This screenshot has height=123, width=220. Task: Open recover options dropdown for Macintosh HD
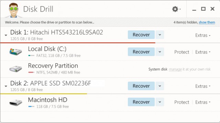(160, 102)
